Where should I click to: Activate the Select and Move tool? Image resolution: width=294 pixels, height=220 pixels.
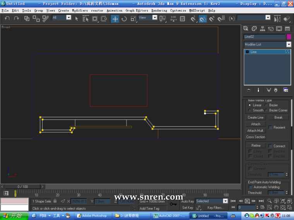tap(115, 19)
